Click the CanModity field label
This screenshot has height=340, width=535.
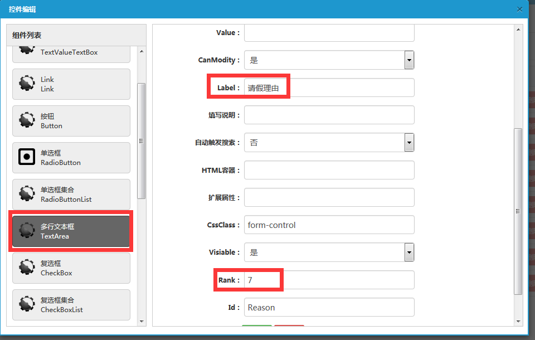click(x=218, y=60)
